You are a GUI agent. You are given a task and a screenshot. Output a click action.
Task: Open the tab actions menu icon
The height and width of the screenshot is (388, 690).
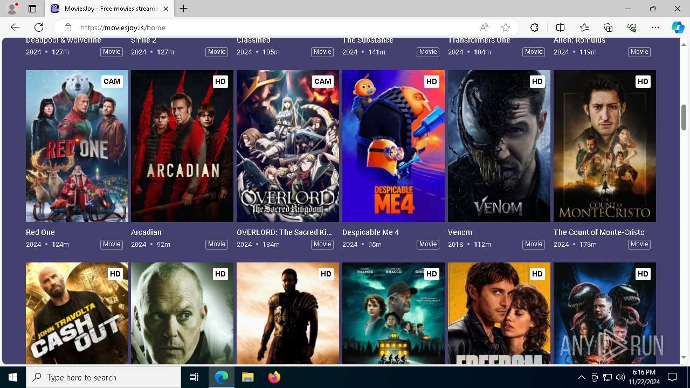pyautogui.click(x=32, y=9)
